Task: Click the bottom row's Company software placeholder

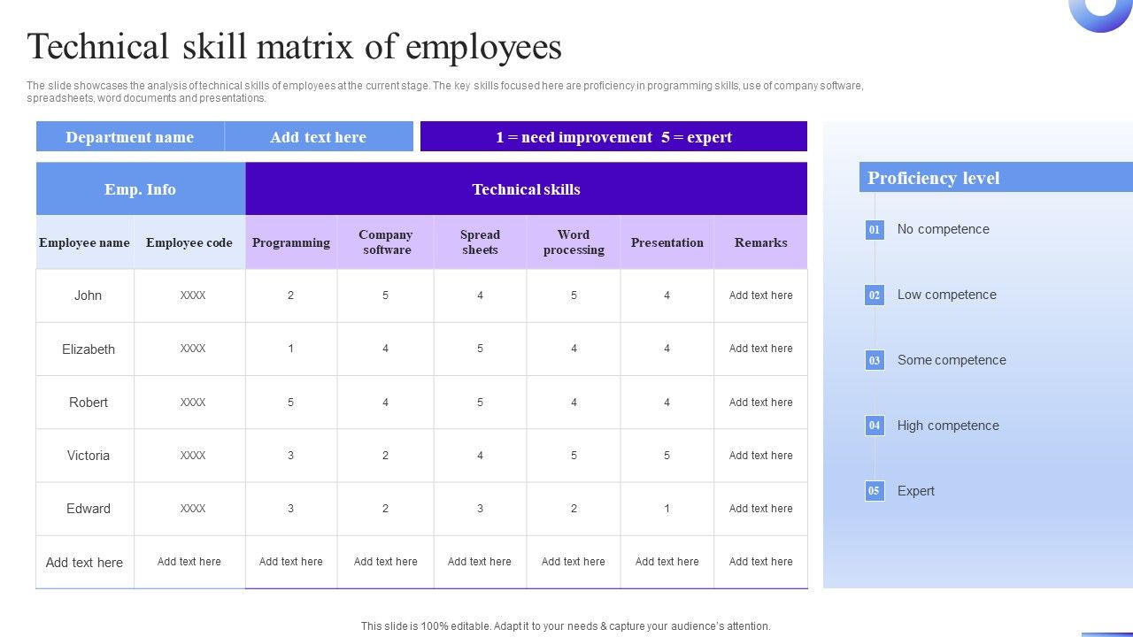Action: pyautogui.click(x=386, y=562)
